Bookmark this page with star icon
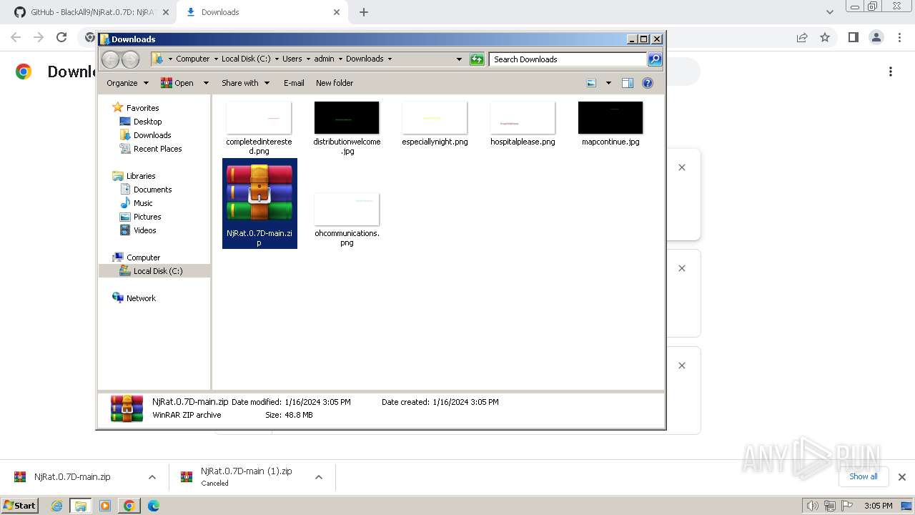 click(x=825, y=38)
